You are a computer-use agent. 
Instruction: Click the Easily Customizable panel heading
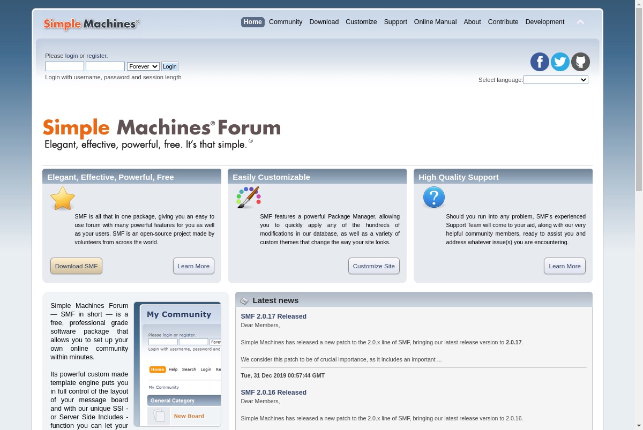271,177
